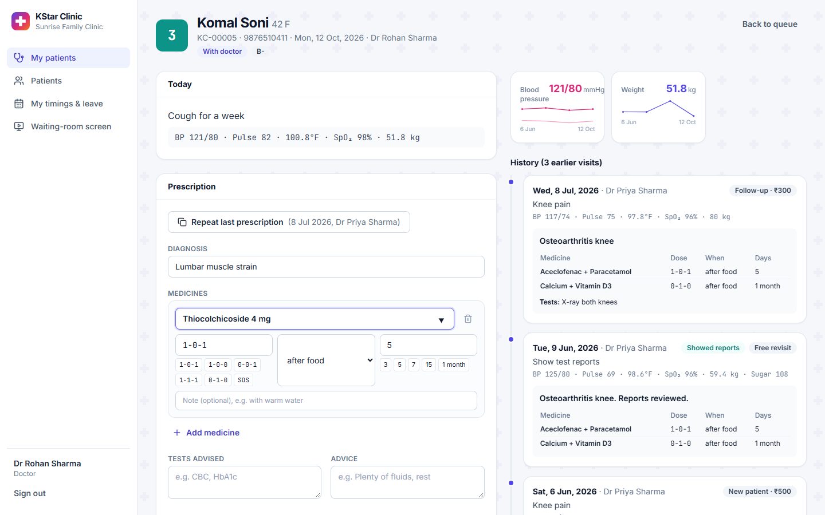
Task: Set duration to 15 days chip
Action: coord(429,365)
